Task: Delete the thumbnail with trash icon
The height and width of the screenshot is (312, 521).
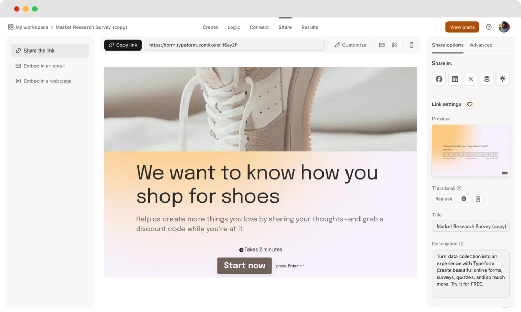Action: [478, 198]
